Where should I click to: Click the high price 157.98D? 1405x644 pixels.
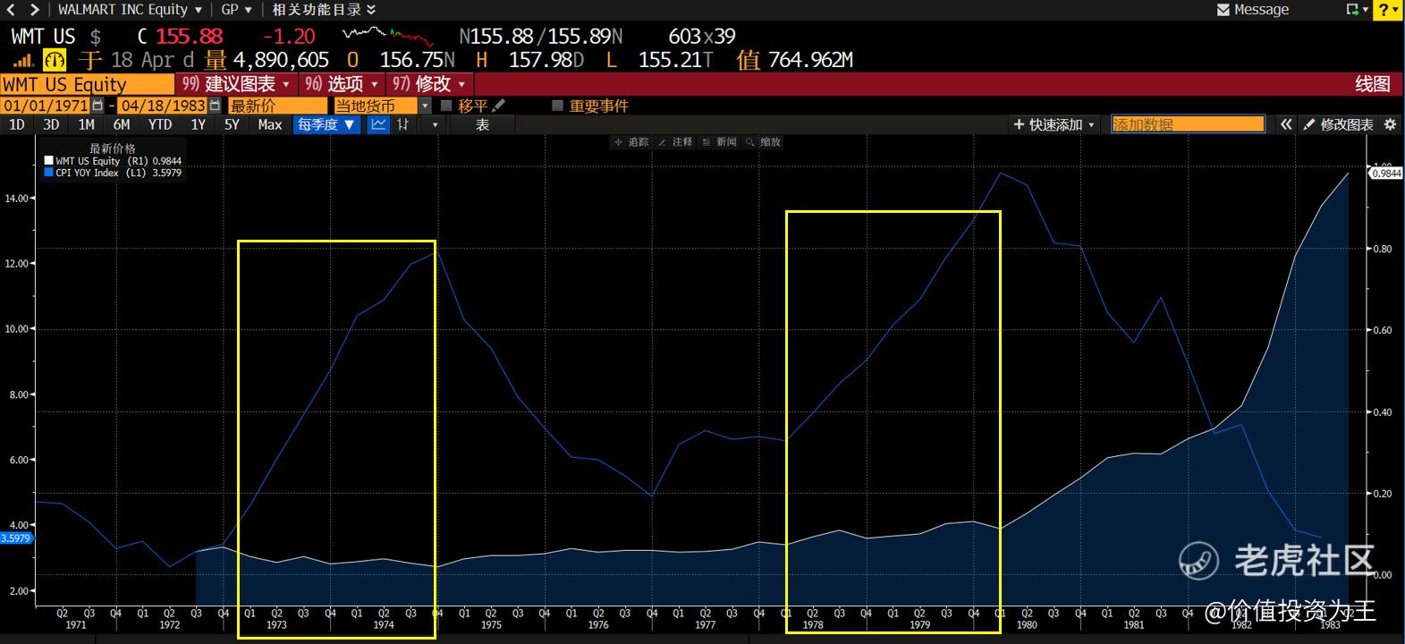point(546,60)
